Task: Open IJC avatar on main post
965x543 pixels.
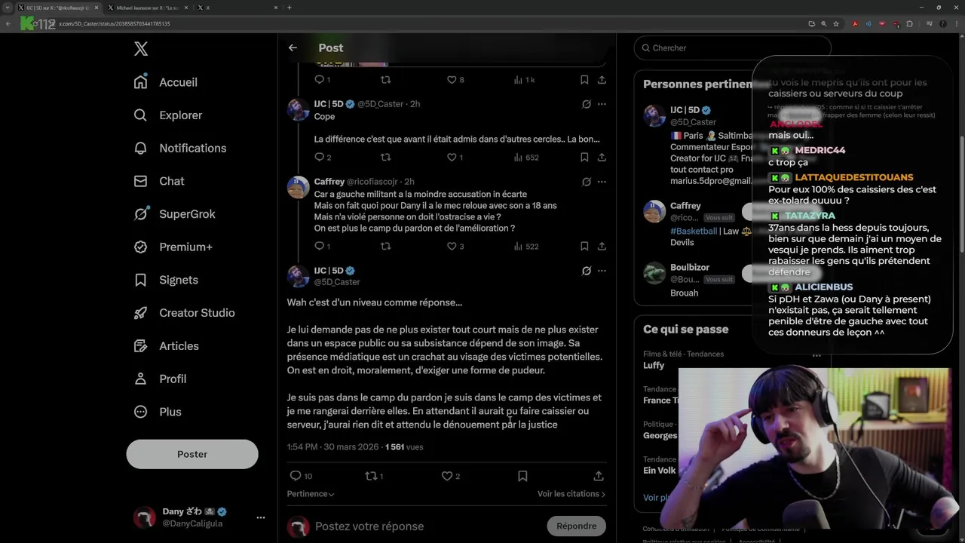Action: [299, 276]
